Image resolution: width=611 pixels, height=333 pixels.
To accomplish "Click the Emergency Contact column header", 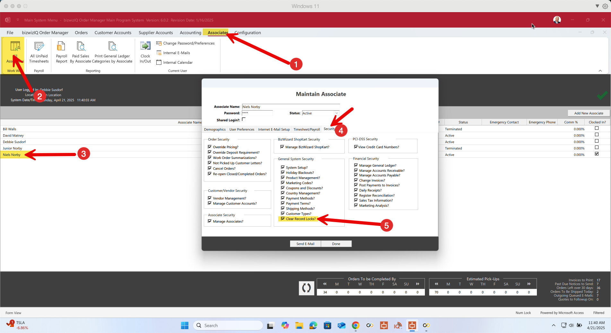I will pyautogui.click(x=504, y=122).
